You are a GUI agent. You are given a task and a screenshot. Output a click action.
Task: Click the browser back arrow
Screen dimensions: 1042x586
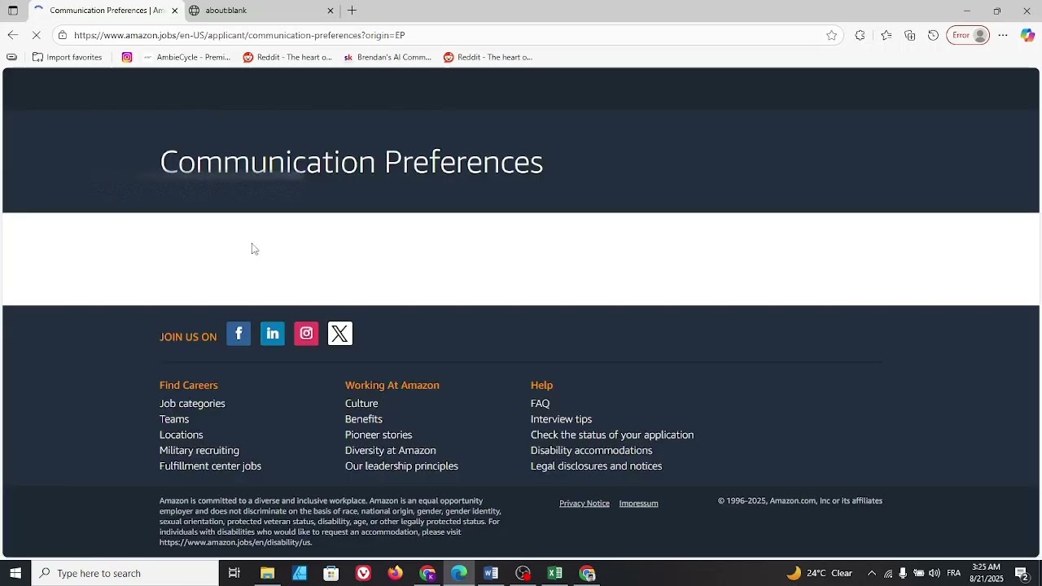[x=13, y=35]
